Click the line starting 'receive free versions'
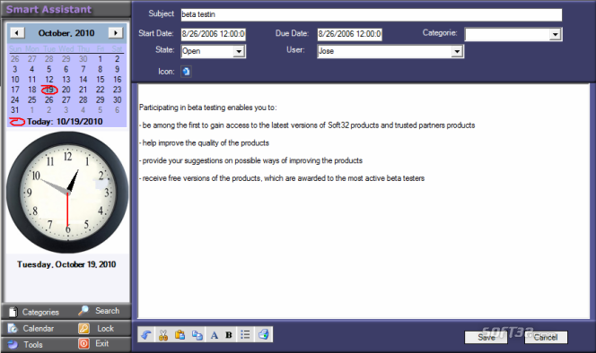Viewport: 596px width, 353px height. [282, 178]
